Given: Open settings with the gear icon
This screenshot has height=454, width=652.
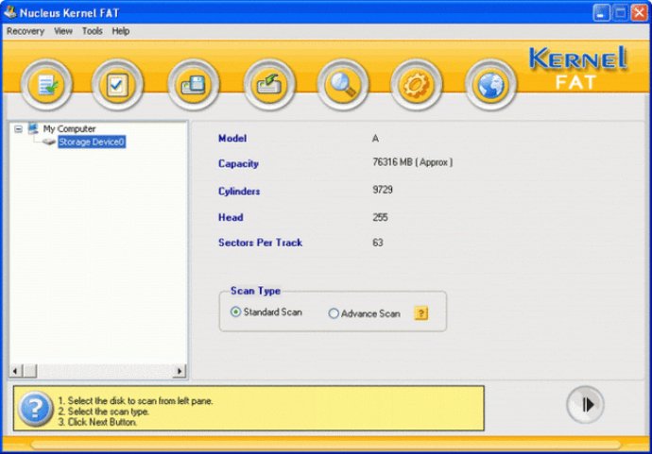Looking at the screenshot, I should click(416, 85).
